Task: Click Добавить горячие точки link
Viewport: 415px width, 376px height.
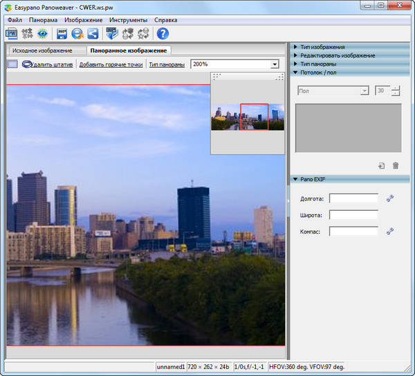Action: coord(111,64)
